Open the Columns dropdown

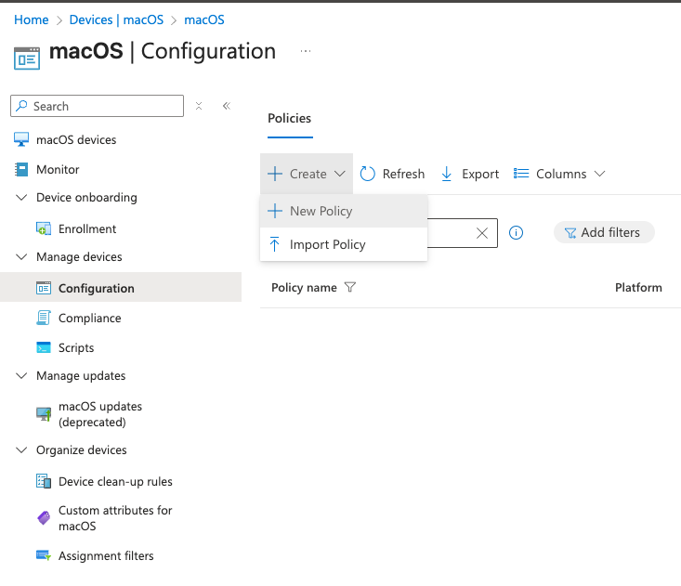click(x=559, y=174)
